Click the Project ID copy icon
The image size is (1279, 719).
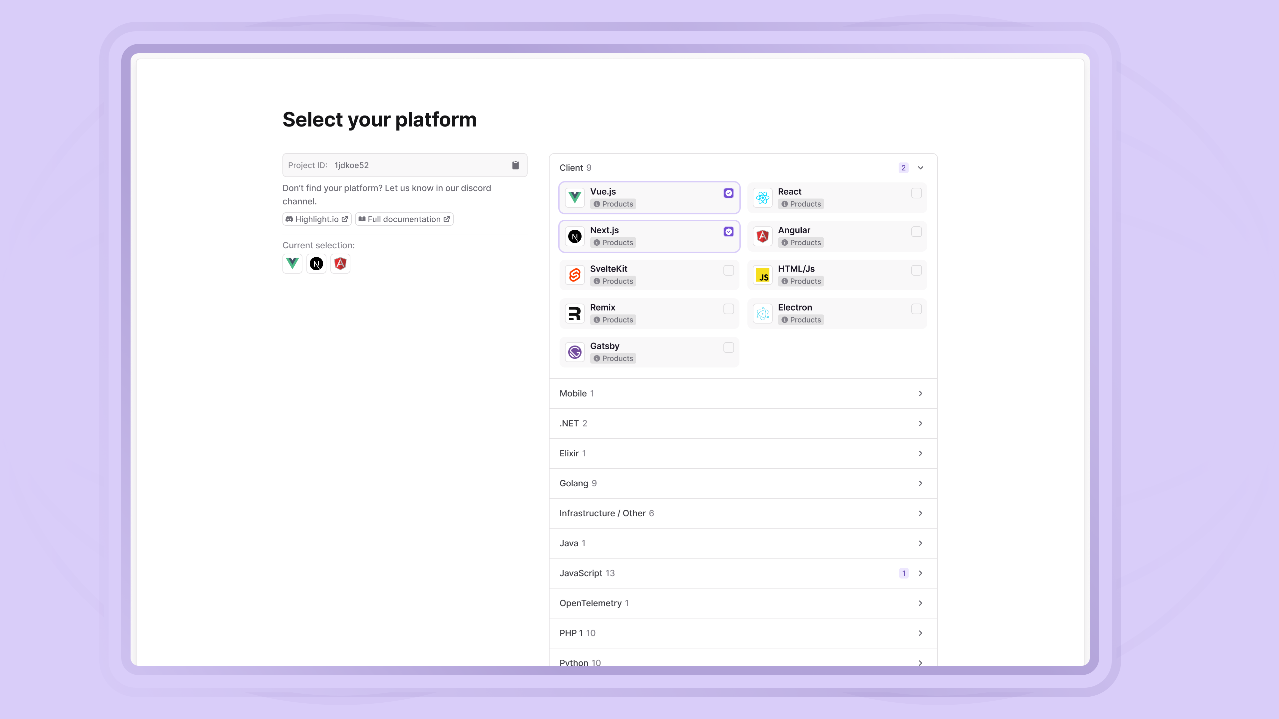[516, 165]
